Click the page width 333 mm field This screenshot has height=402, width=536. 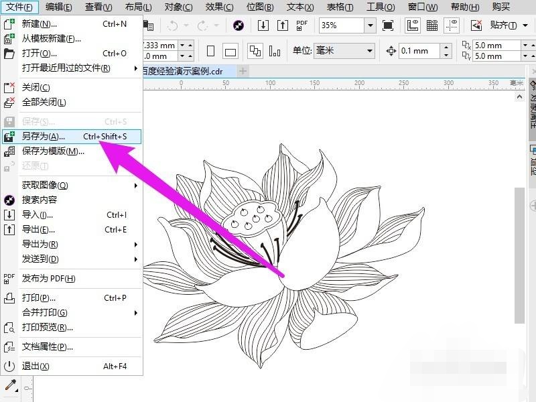click(x=159, y=46)
